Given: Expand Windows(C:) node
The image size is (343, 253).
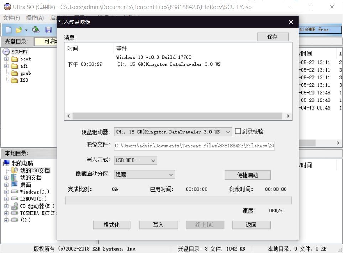Looking at the screenshot, I should coord(6,192).
